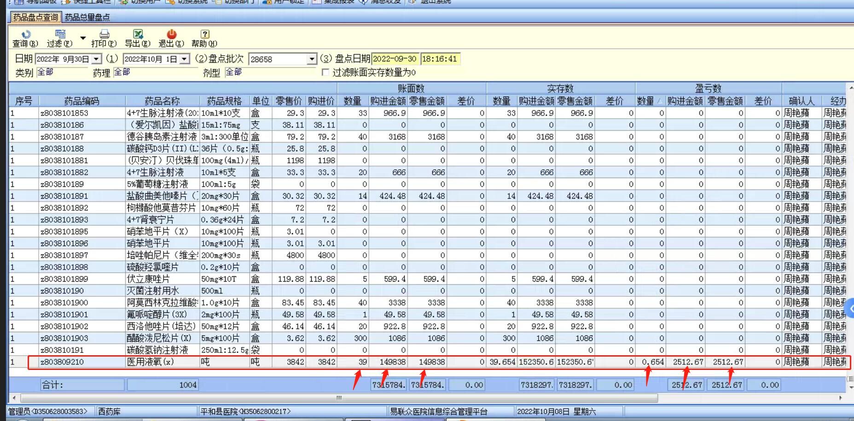Click the 3ml:300单位 specification cell

(x=225, y=137)
